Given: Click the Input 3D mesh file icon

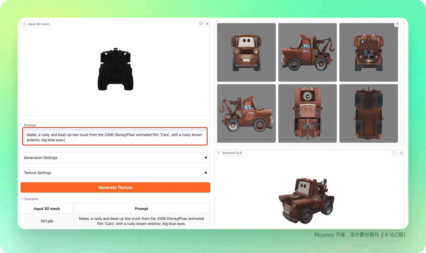Looking at the screenshot, I should (25, 24).
